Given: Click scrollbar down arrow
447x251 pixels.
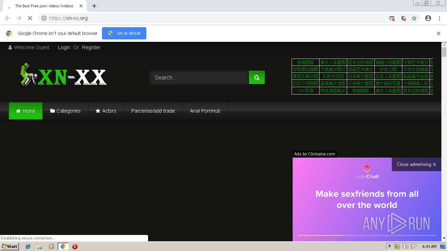Looking at the screenshot, I should tap(444, 238).
